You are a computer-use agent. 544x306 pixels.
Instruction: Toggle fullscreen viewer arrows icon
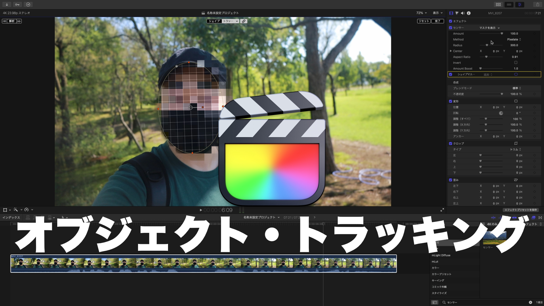tap(442, 210)
